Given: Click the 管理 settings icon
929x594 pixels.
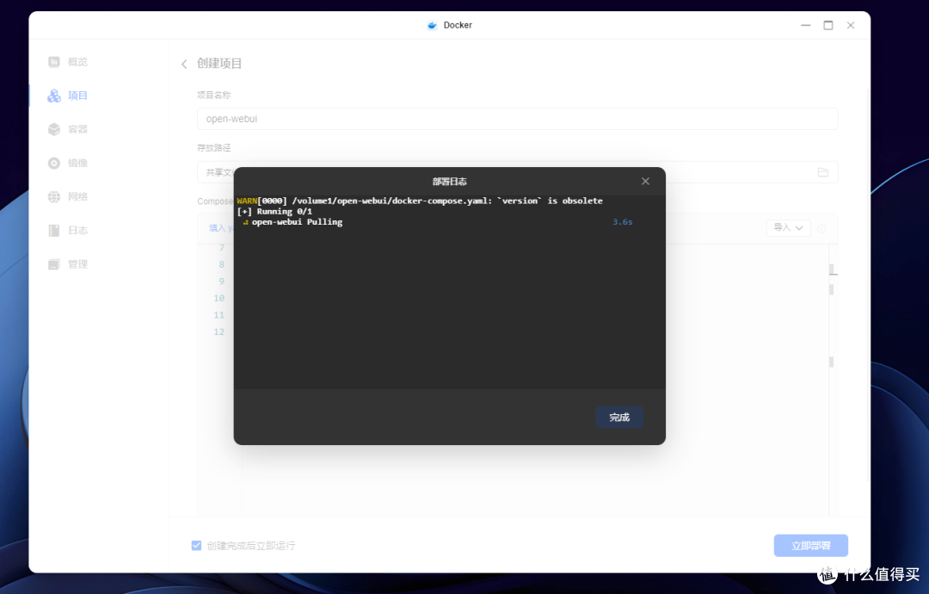Looking at the screenshot, I should 54,264.
